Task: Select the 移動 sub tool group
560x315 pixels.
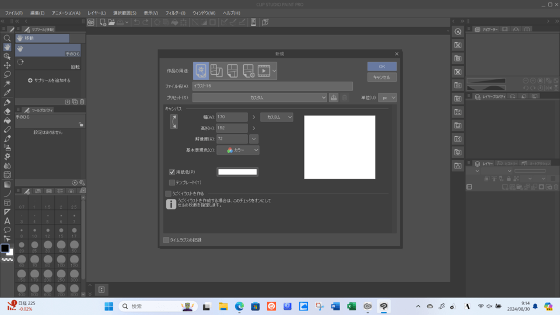Action: pyautogui.click(x=42, y=38)
